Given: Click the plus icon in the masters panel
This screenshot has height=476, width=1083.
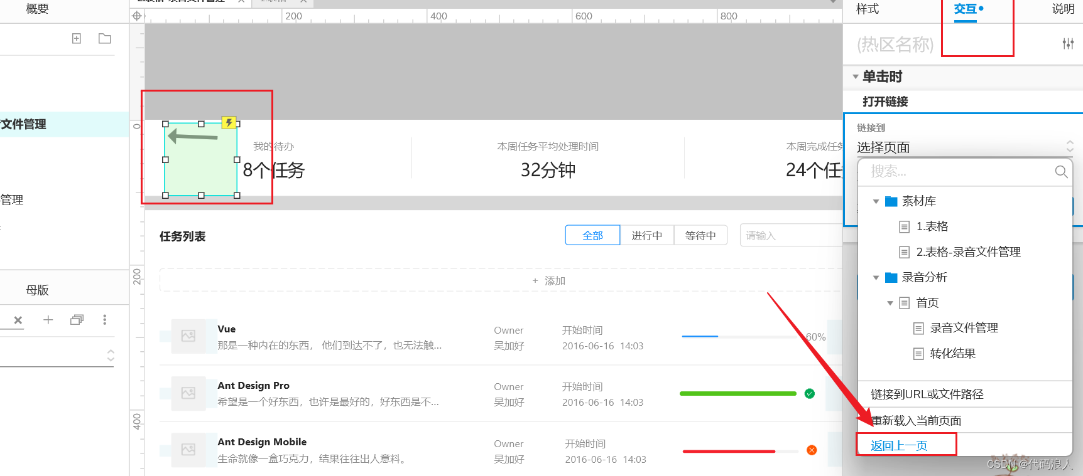Looking at the screenshot, I should [48, 320].
